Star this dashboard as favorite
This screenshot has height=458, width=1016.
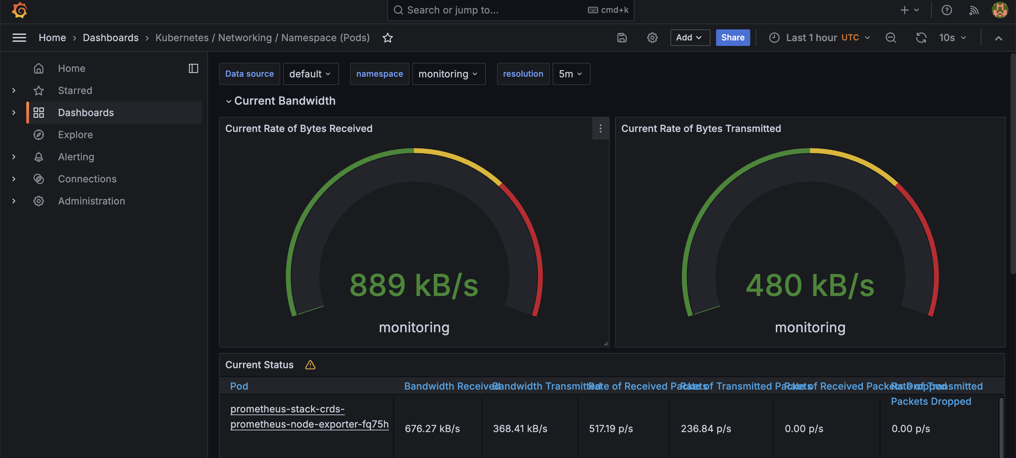point(387,38)
